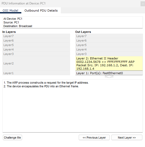
Task: Click Layer6 in In Layers
Action: pyautogui.click(x=36, y=40)
